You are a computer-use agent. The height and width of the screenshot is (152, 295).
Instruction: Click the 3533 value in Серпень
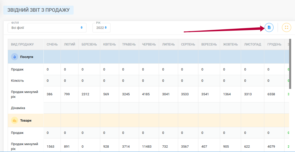point(185,94)
